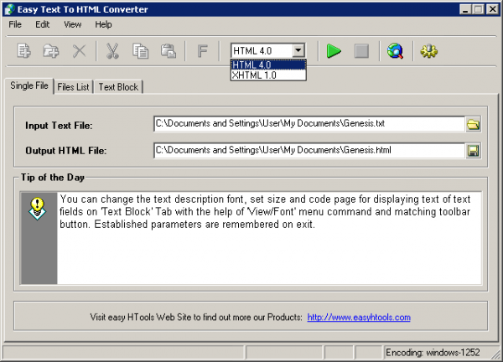Click the Input Text File label
The width and height of the screenshot is (503, 362).
click(59, 126)
